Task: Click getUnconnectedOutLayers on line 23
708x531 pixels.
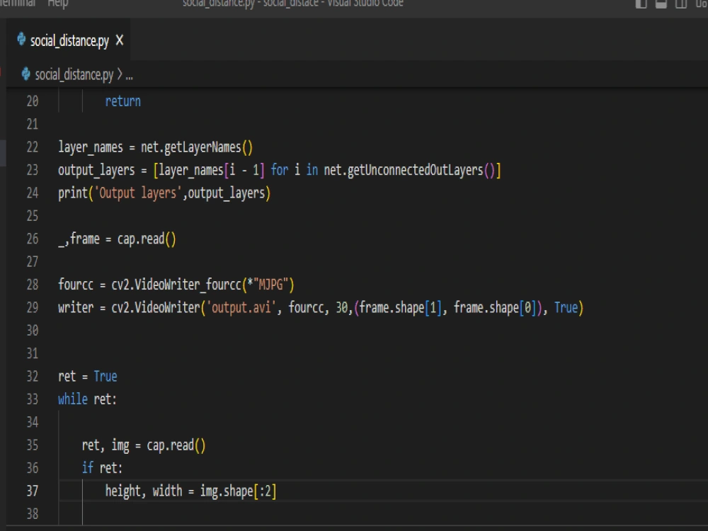Action: coord(416,170)
